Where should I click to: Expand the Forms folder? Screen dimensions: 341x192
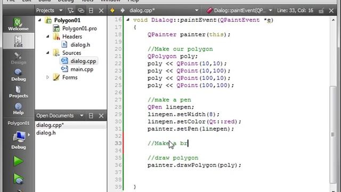pyautogui.click(x=47, y=77)
